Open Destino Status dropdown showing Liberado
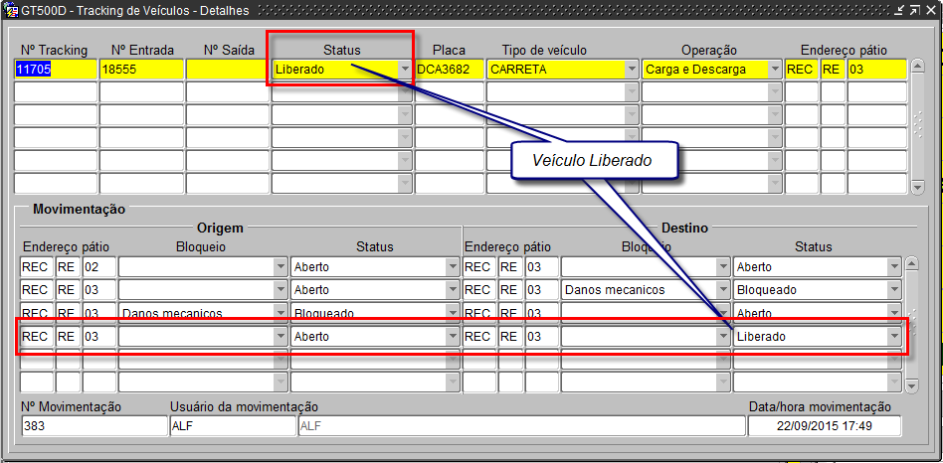Image resolution: width=943 pixels, height=463 pixels. [894, 337]
